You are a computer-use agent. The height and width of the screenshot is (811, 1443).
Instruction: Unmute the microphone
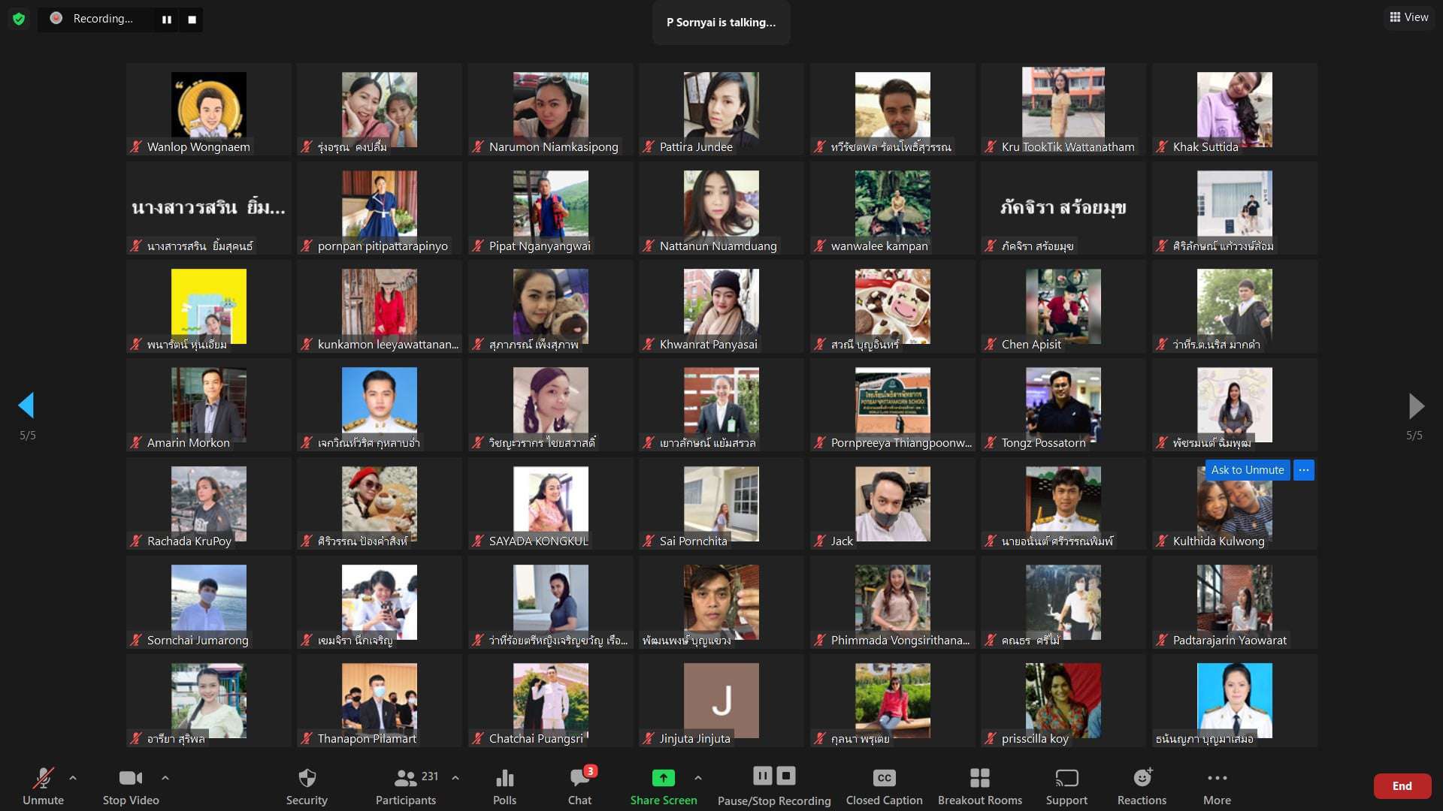click(x=43, y=778)
